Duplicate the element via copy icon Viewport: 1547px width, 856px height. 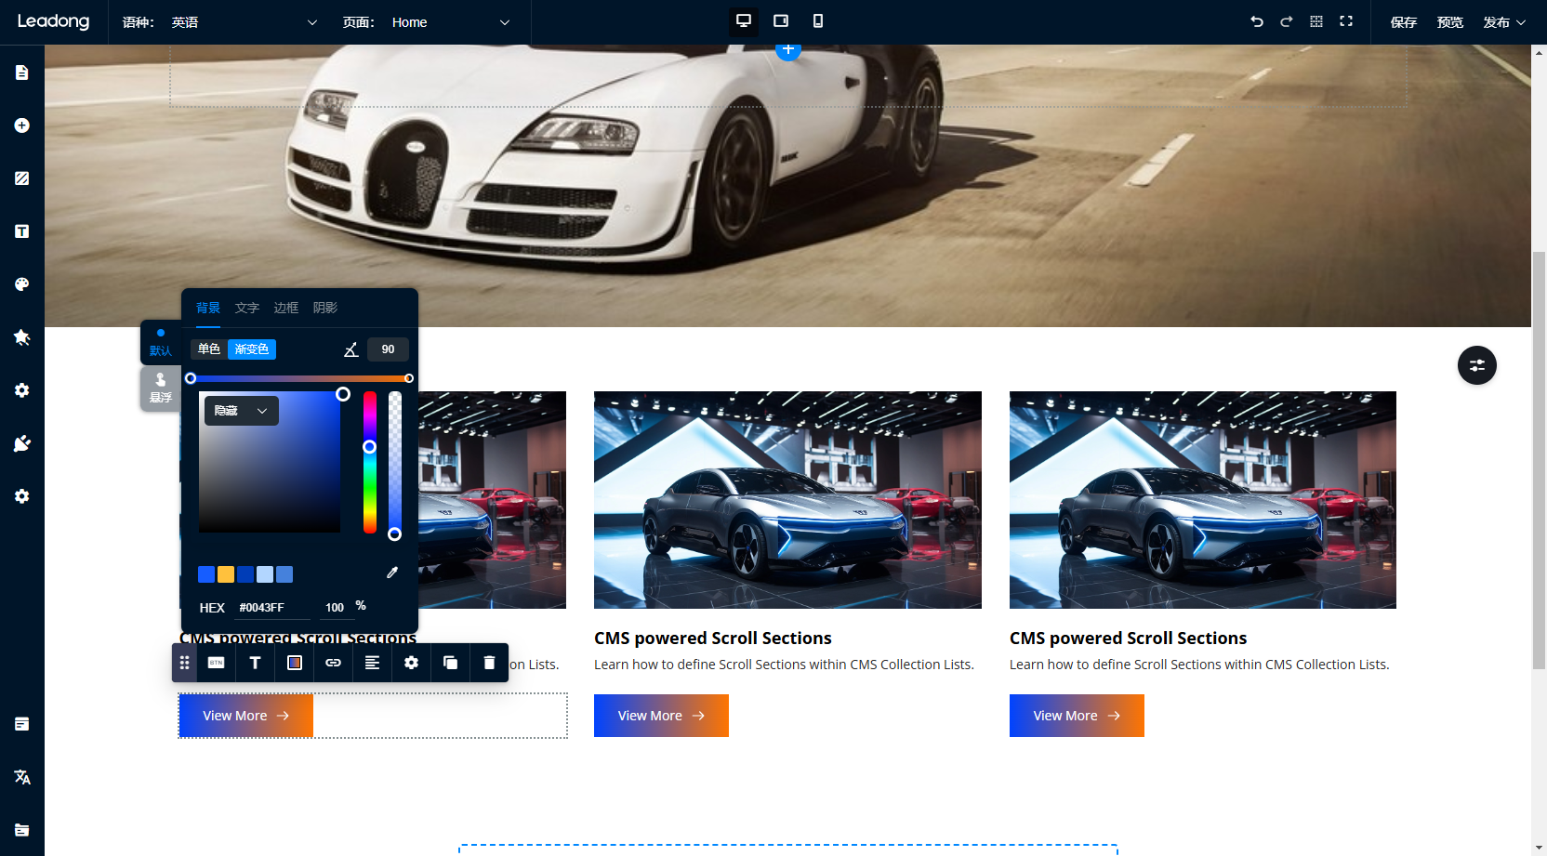pos(451,663)
